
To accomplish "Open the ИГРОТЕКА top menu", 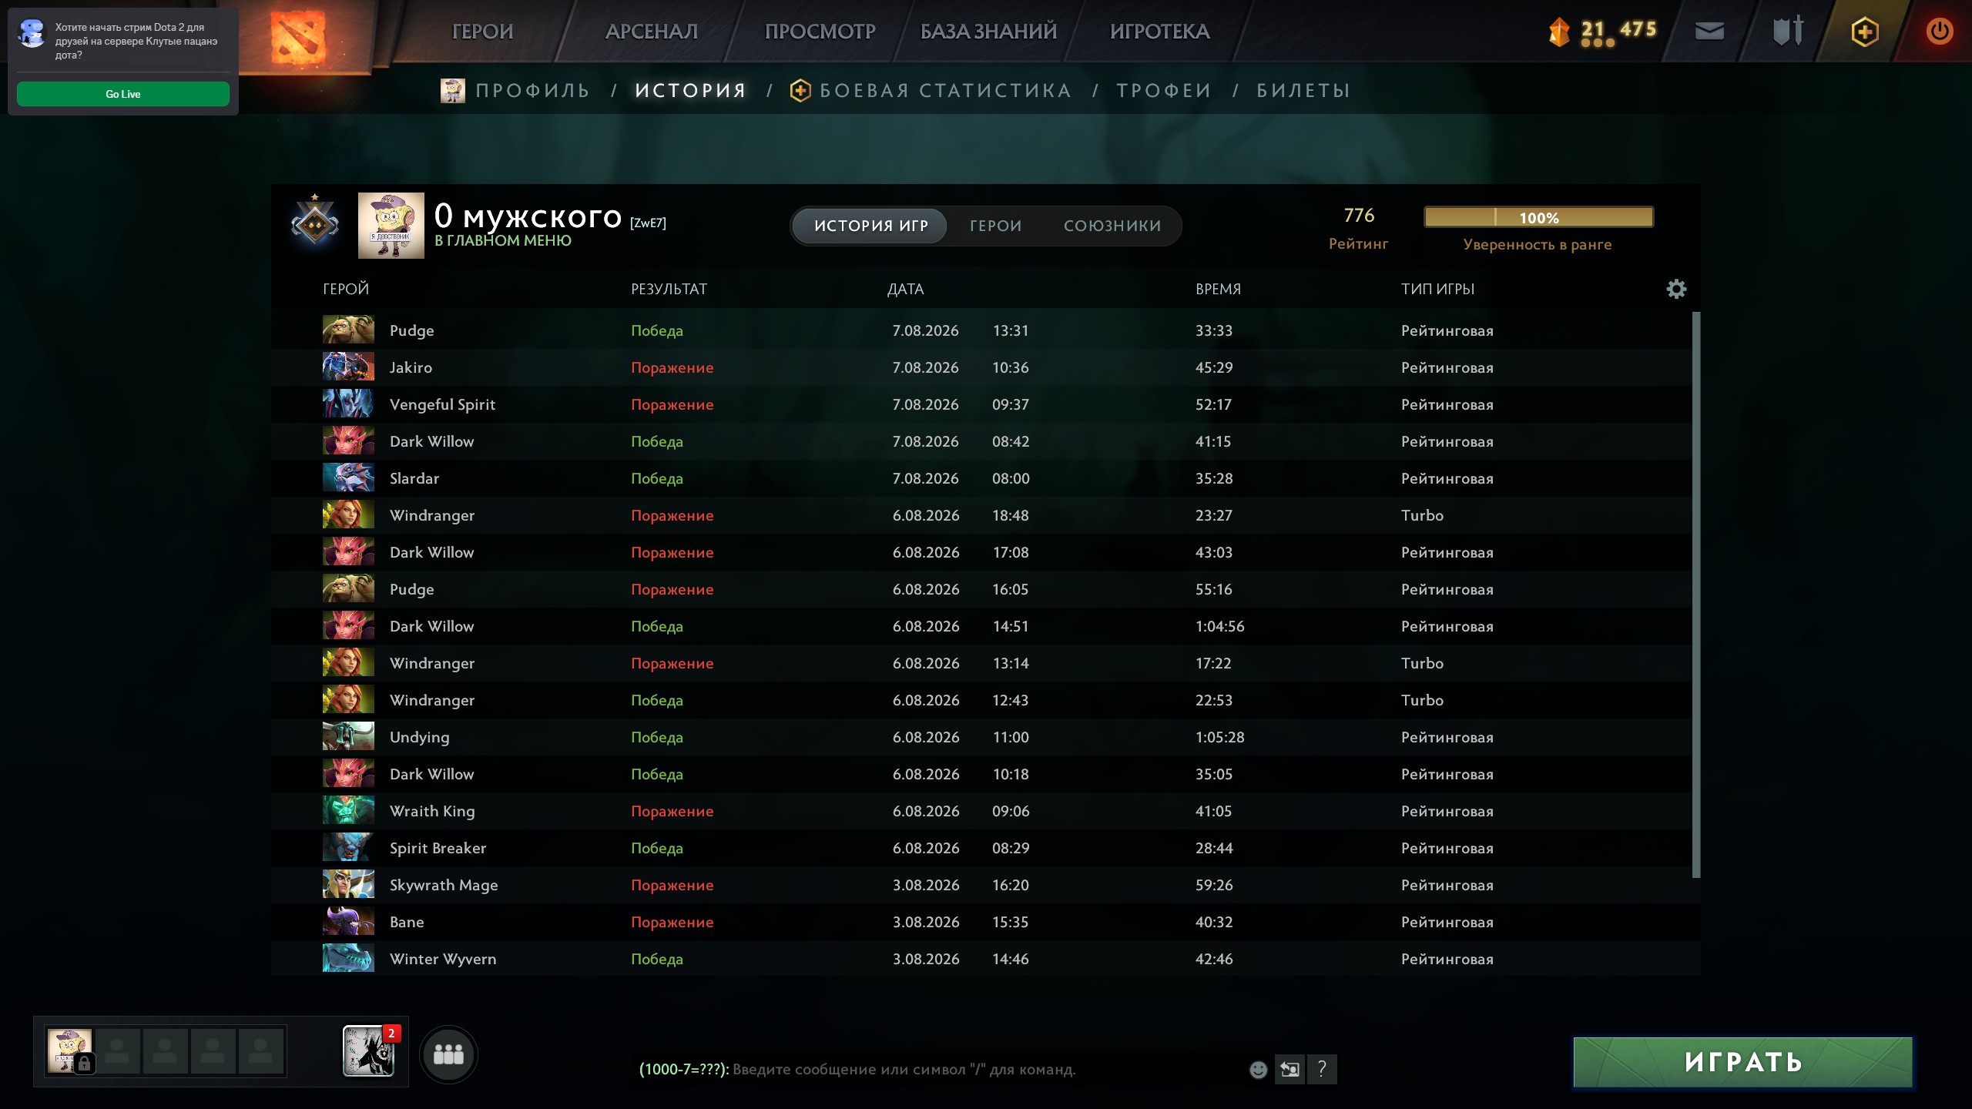I will tap(1159, 32).
